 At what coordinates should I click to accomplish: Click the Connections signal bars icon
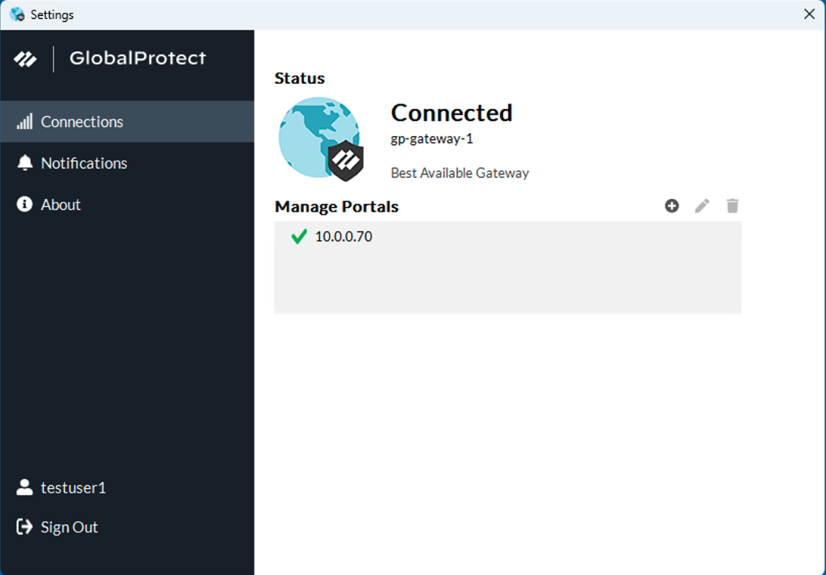tap(25, 122)
